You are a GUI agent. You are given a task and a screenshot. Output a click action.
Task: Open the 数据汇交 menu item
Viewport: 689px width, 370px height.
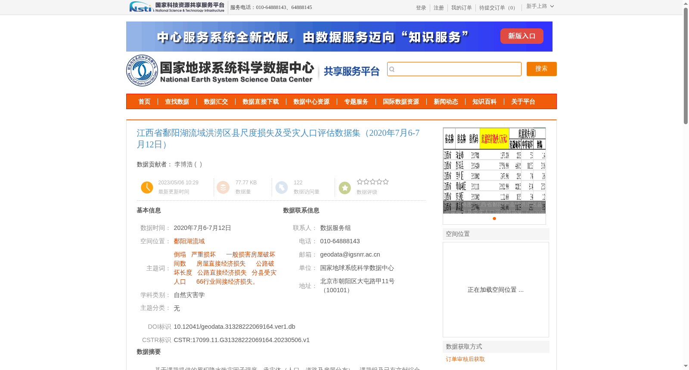216,102
